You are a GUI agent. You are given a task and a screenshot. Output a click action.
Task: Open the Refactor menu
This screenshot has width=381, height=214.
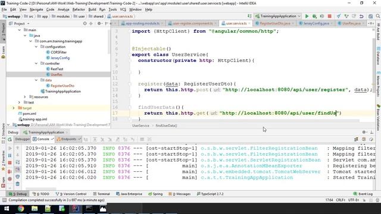coord(79,10)
